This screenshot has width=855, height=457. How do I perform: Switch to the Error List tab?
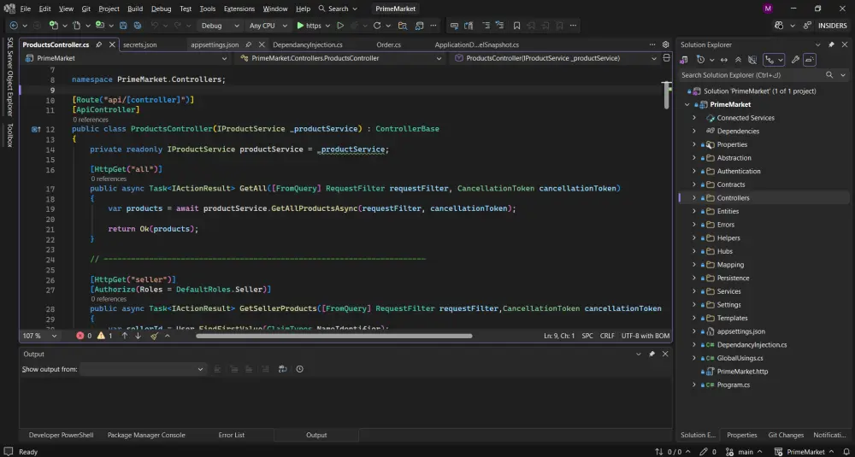point(231,435)
